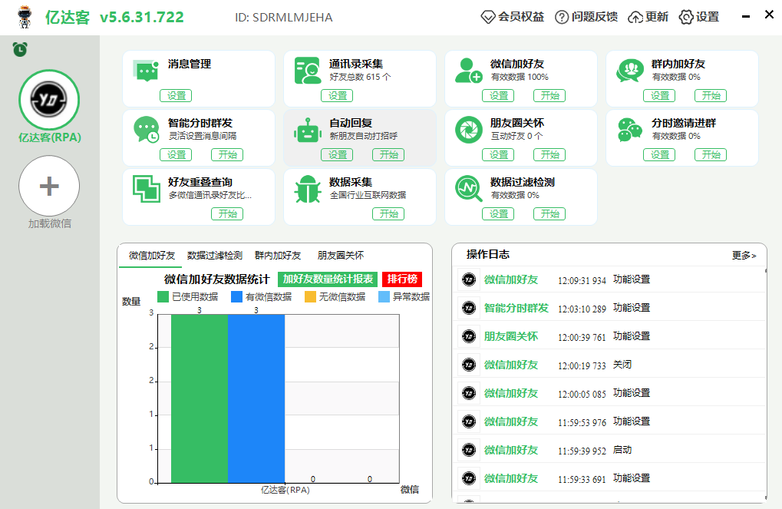Switch to 数据过滤检测 chart tab
The image size is (782, 509).
click(214, 256)
